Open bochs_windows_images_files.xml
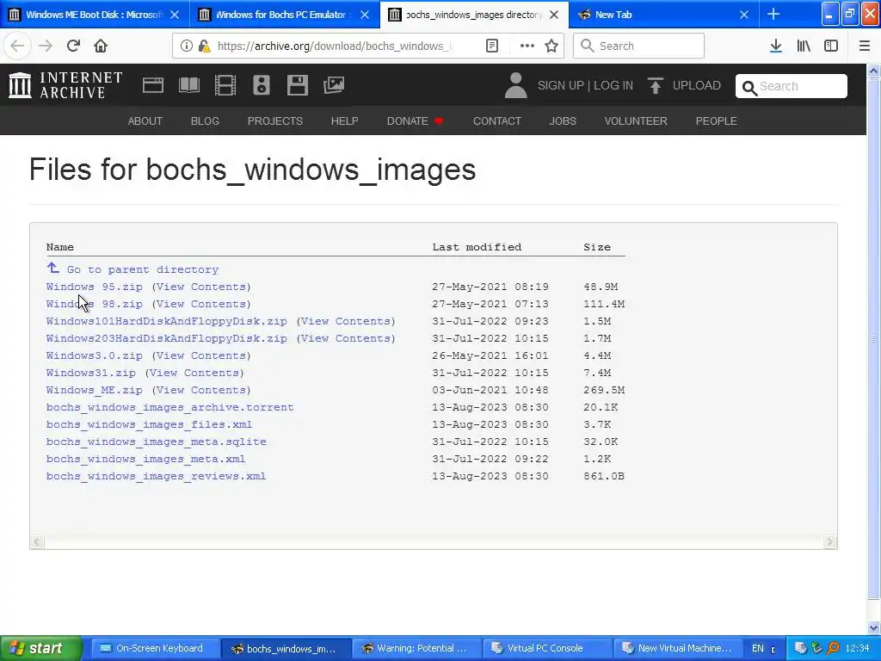 (149, 424)
